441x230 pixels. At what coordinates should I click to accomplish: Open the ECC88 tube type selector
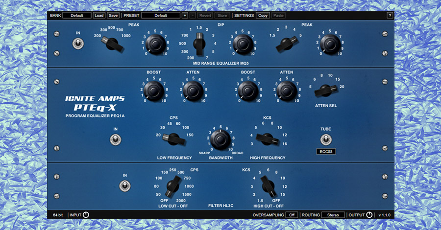point(326,152)
